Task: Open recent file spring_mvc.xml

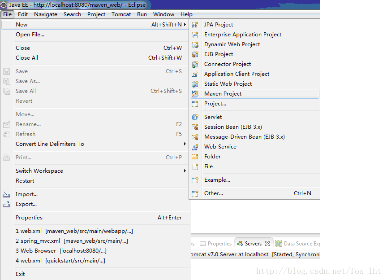Action: tap(72, 241)
